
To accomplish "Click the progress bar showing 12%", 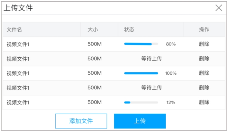I will tap(141, 103).
